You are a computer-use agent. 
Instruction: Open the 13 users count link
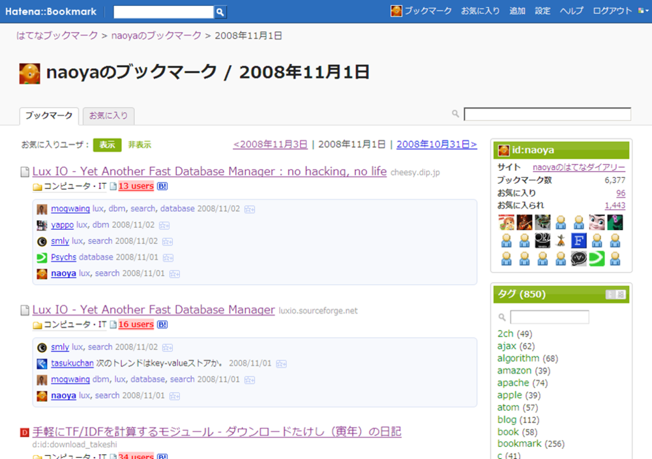click(x=136, y=186)
